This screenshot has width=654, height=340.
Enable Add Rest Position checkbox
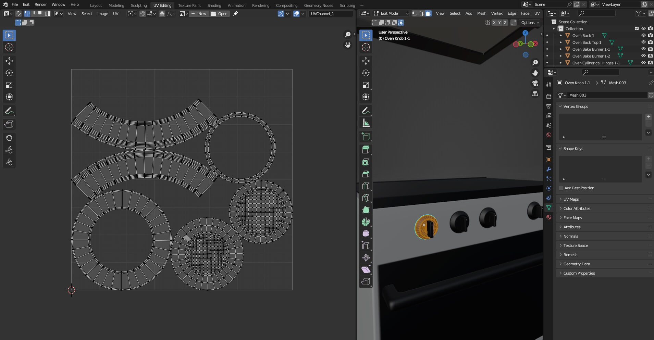(x=561, y=188)
